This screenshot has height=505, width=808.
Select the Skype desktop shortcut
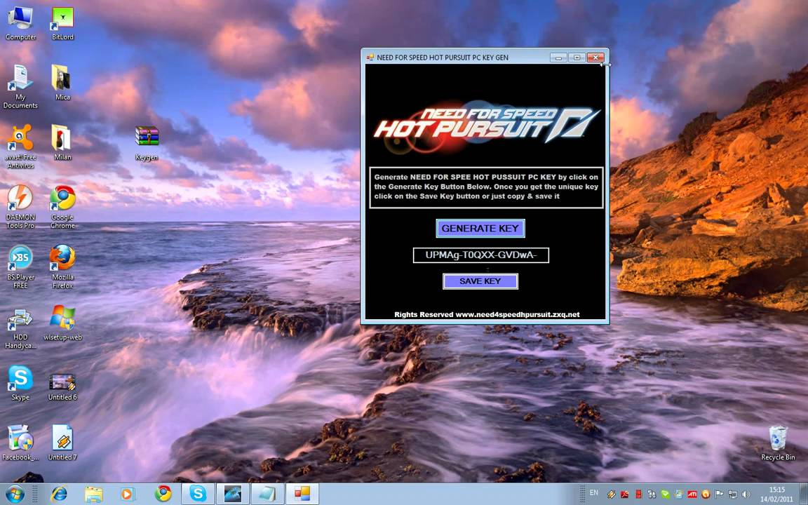click(x=20, y=383)
